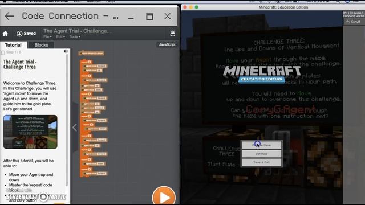The width and height of the screenshot is (365, 205).
Task: Click Save & Quit in the Minecraft pause menu
Action: [x=261, y=162]
